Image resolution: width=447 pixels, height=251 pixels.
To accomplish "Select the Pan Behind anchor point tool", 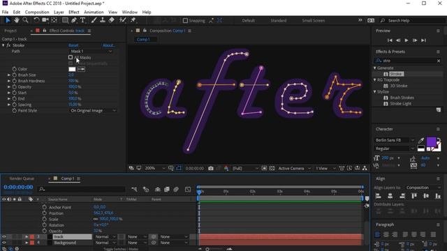I will [x=54, y=20].
